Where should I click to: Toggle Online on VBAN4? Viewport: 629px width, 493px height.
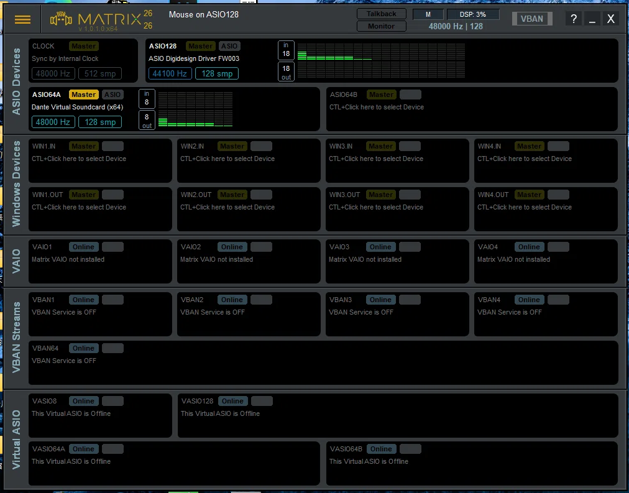coord(529,300)
